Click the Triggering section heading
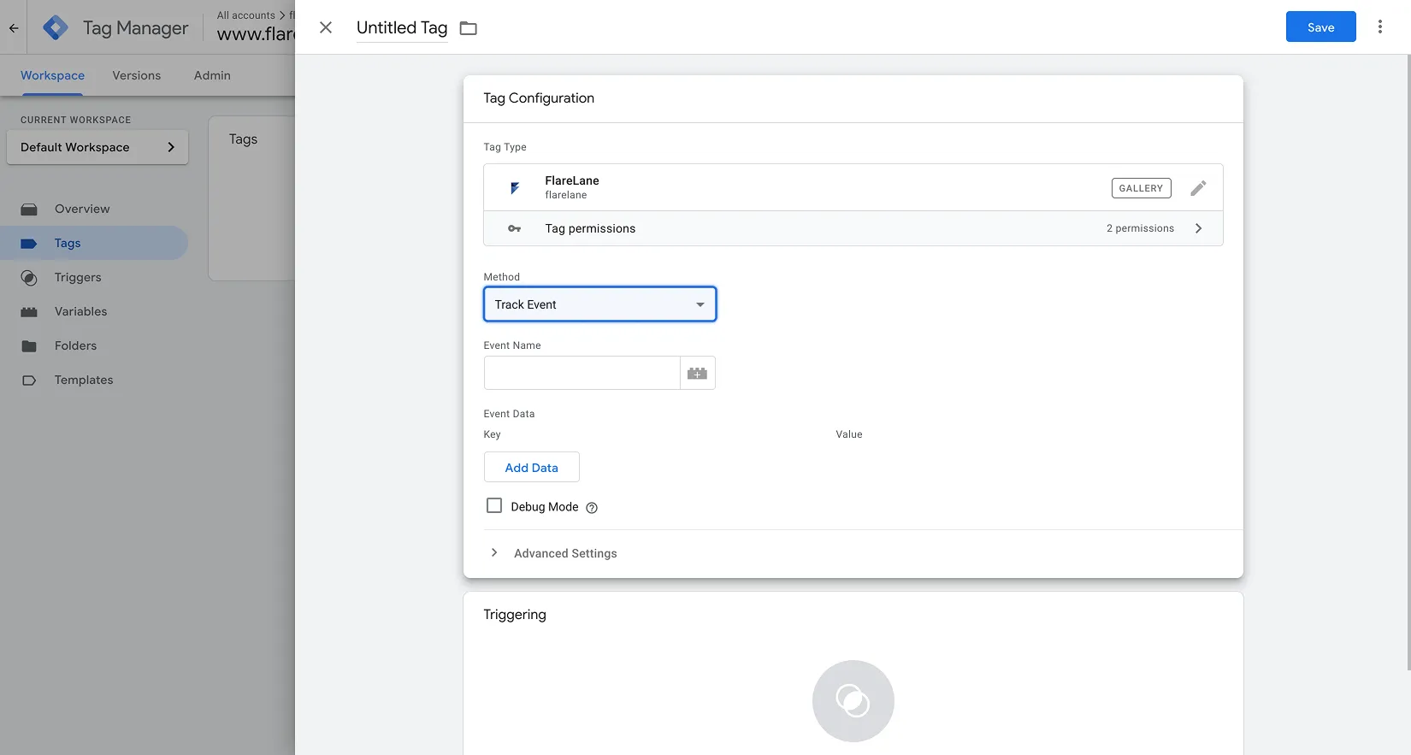1411x755 pixels. coord(515,615)
